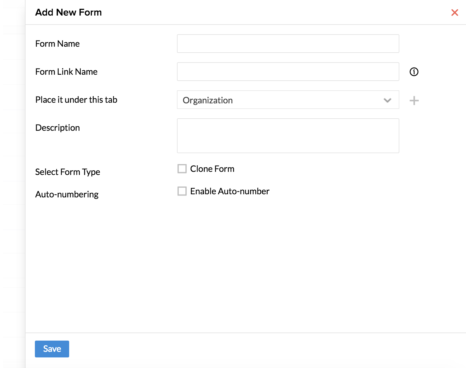Click the plus icon to add a tab
The image size is (466, 368).
[x=414, y=101]
